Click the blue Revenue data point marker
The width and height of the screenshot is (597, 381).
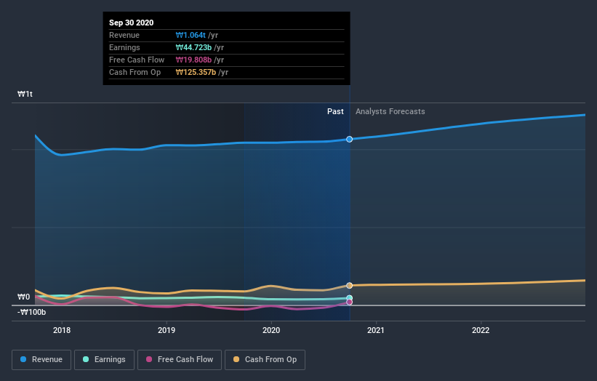point(350,140)
